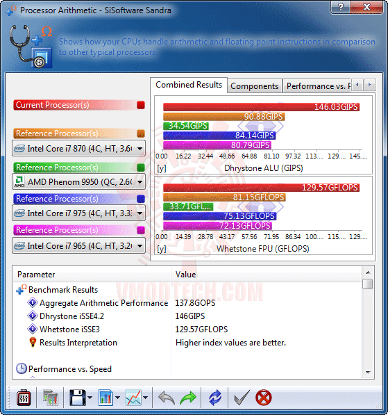This screenshot has width=388, height=415.
Task: Open the Intel Core i7 870 dropdown
Action: point(78,149)
